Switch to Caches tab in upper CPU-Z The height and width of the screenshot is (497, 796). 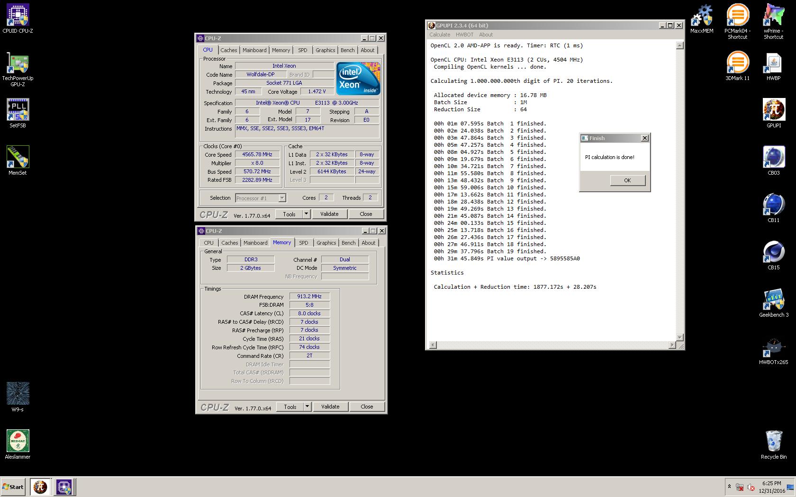click(x=228, y=50)
